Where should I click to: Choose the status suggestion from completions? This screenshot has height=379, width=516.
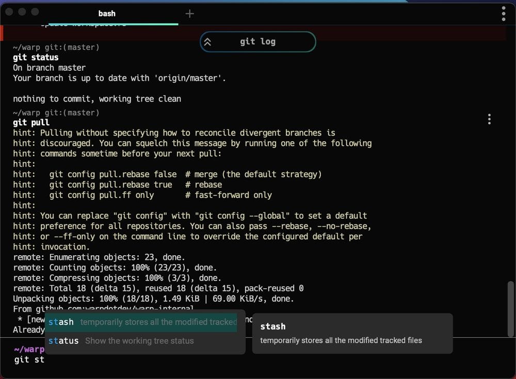pos(121,341)
